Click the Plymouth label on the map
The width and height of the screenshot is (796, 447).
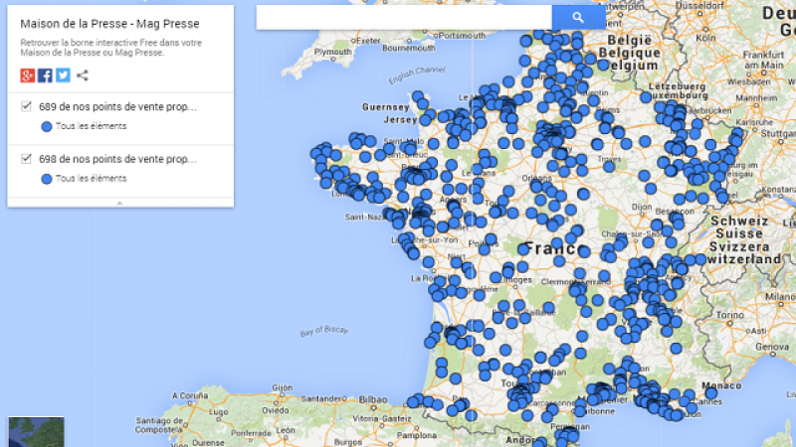click(x=331, y=52)
